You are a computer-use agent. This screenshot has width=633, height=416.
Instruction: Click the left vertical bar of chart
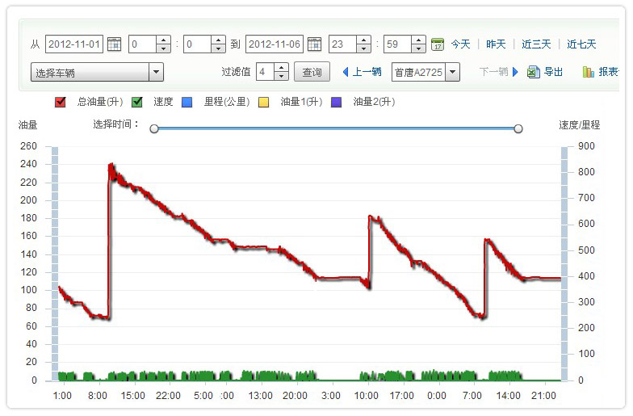[55, 263]
